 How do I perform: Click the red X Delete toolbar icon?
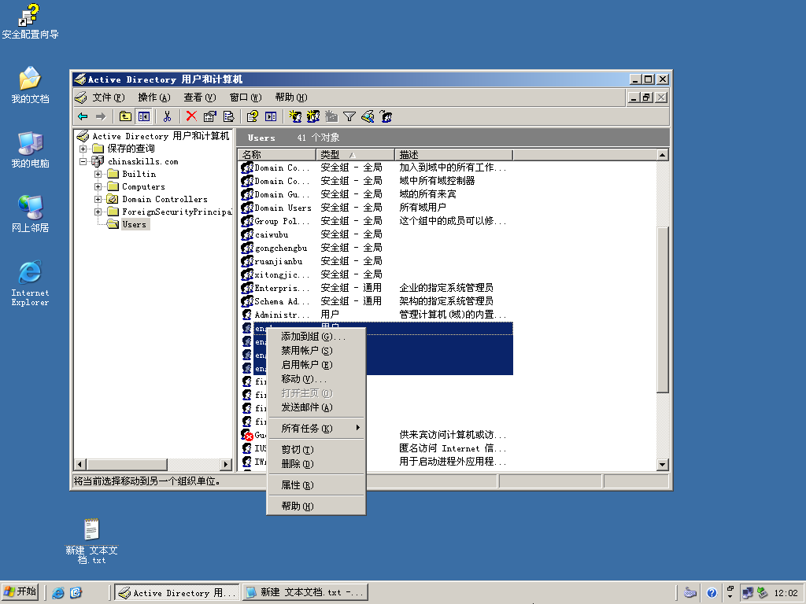191,116
